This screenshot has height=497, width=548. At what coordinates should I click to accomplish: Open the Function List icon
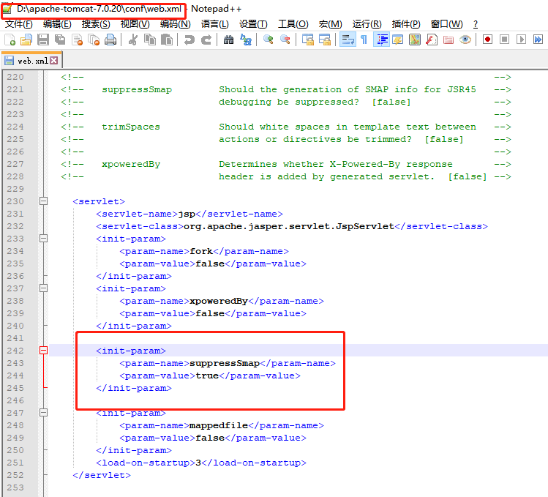[432, 40]
